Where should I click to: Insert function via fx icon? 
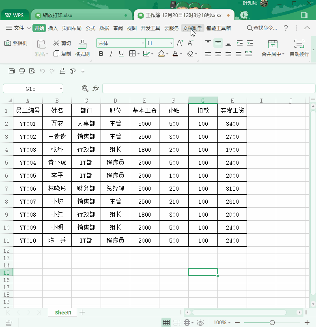click(x=95, y=88)
